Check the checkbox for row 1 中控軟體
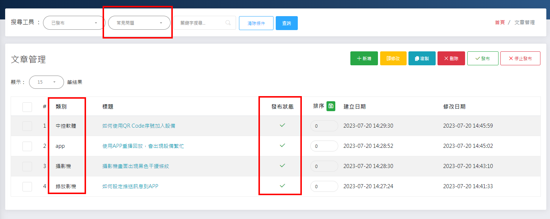 pyautogui.click(x=27, y=126)
